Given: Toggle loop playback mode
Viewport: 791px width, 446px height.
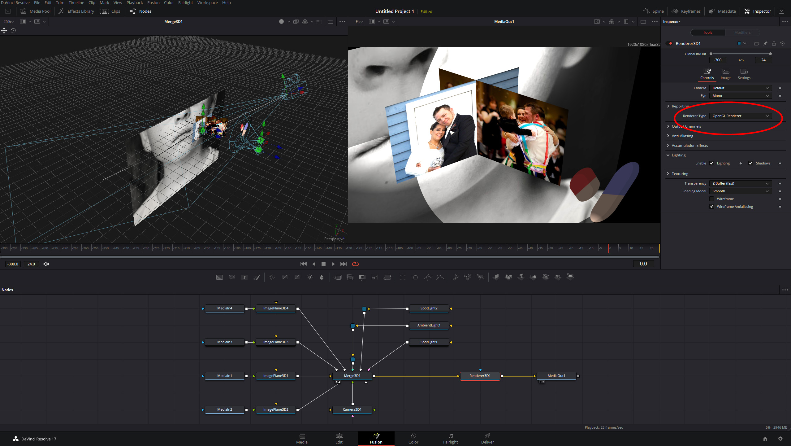Looking at the screenshot, I should click(x=355, y=264).
